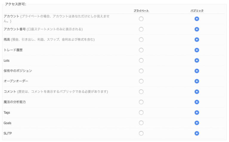Choose パブリック for トレード履歴
The image size is (229, 142).
click(x=197, y=50)
